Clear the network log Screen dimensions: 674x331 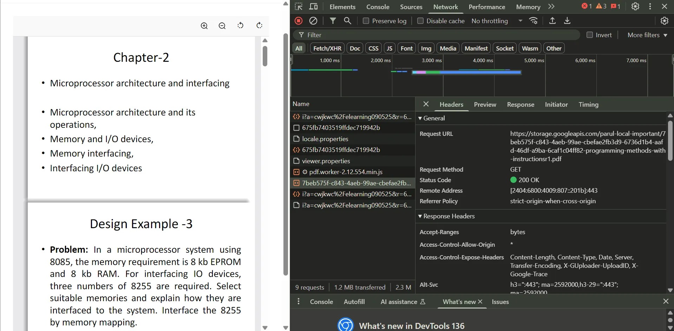click(313, 21)
